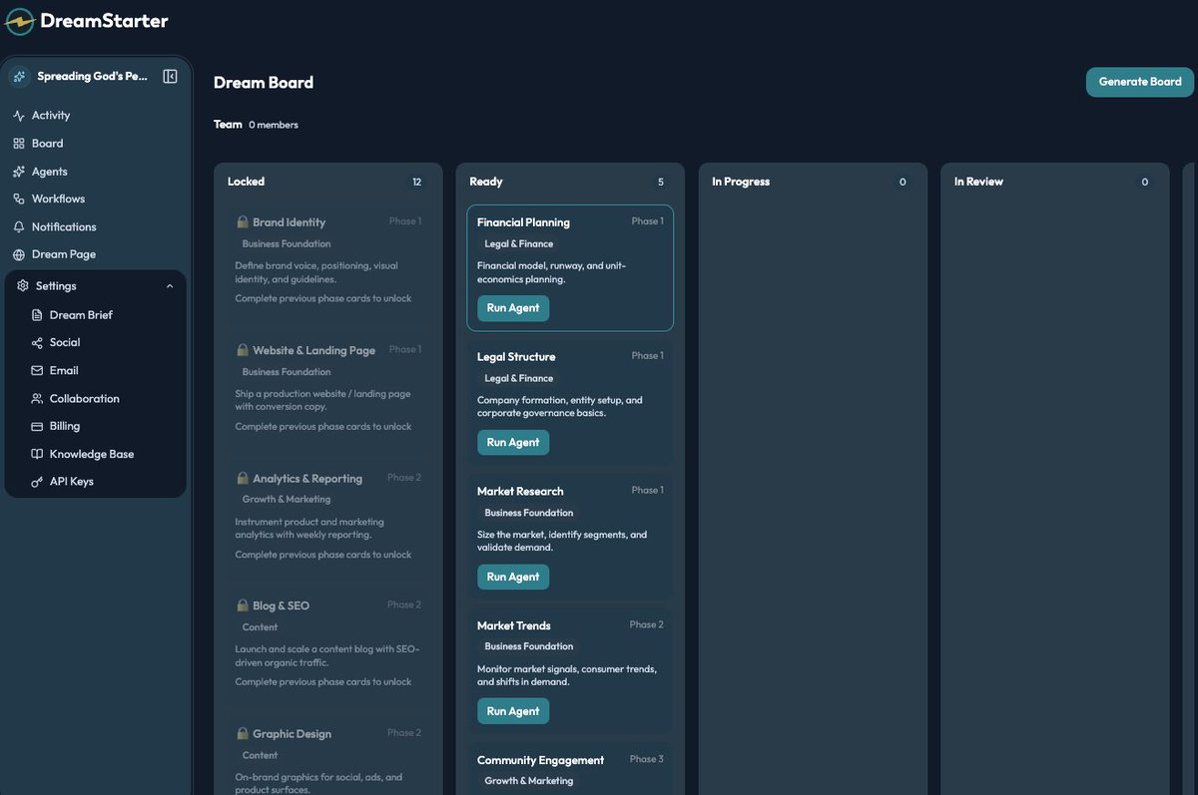Click the lock icon on Brand Identity card

pyautogui.click(x=242, y=221)
